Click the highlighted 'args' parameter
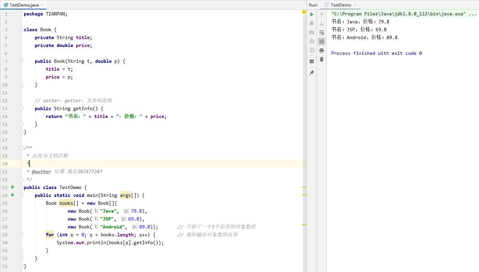The height and width of the screenshot is (272, 479). (x=125, y=195)
